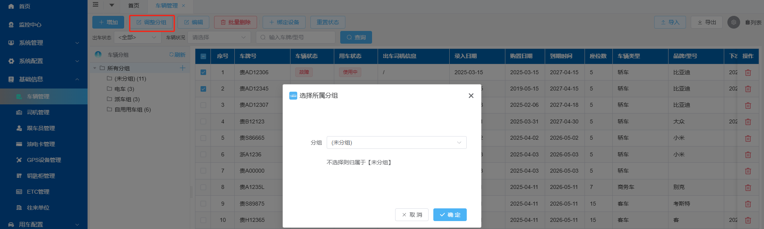The width and height of the screenshot is (764, 229).
Task: Click 刷新 refresh icon in vehicle group panel
Action: [x=177, y=55]
